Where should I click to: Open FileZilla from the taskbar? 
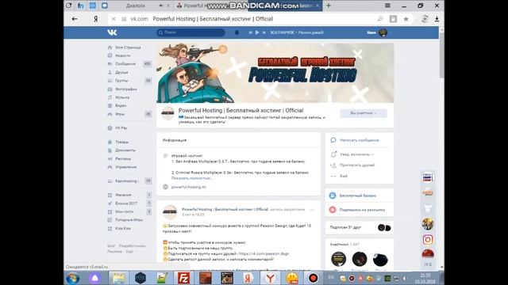(183, 278)
